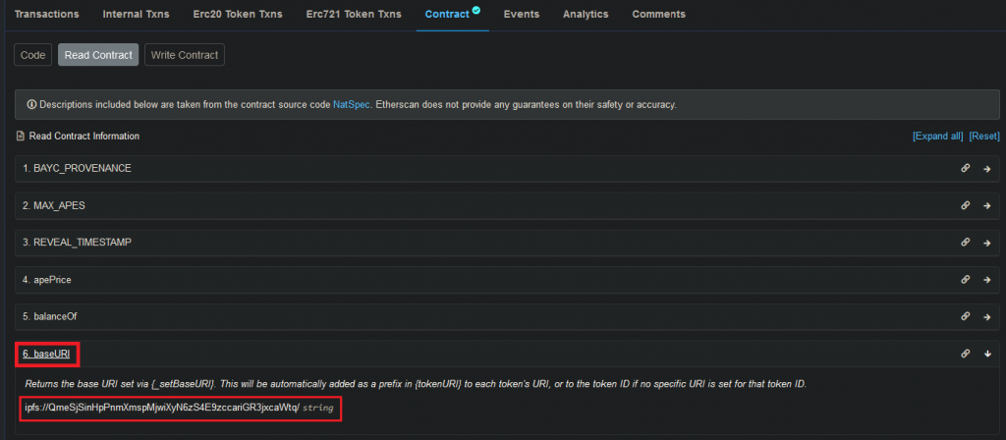The height and width of the screenshot is (440, 1006).
Task: Expand REVEAL_TIMESTAMP with its arrow
Action: 987,243
